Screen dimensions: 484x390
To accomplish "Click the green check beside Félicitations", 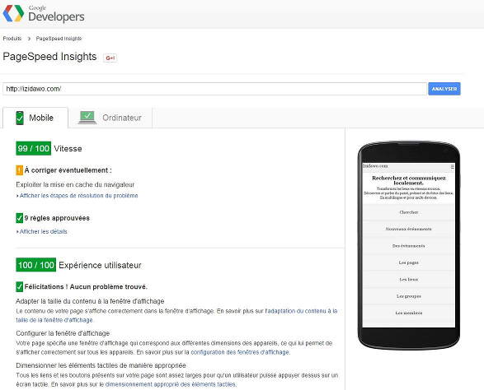I will pos(20,286).
